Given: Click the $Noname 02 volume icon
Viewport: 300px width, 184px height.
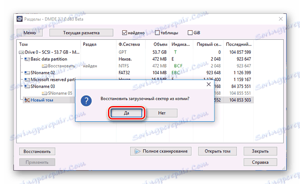Looking at the screenshot, I should (x=27, y=73).
